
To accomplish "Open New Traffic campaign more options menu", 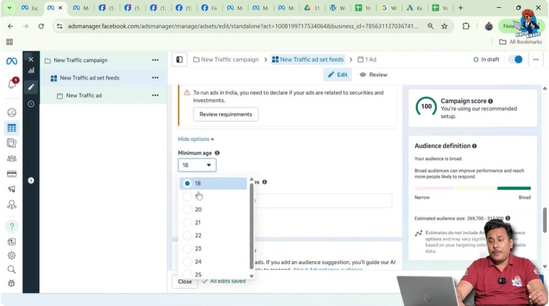I will 155,60.
